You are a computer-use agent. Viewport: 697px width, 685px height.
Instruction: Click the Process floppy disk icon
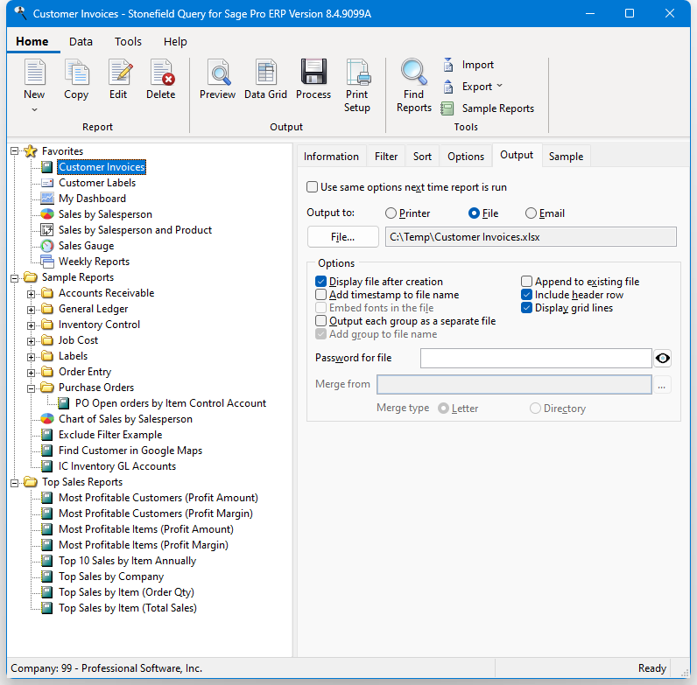[313, 72]
